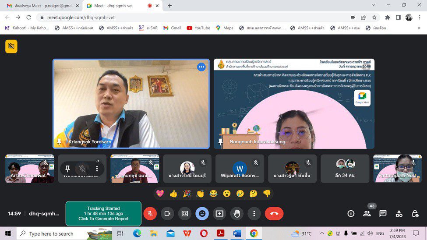
Task: Click Tracking Started generate report box
Action: (x=103, y=214)
